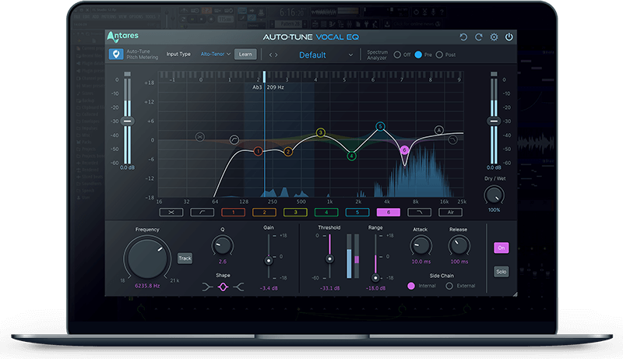Select band node 3 on EQ graph
This screenshot has height=359, width=623.
tap(321, 132)
